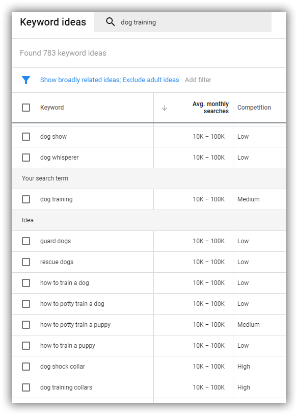This screenshot has width=298, height=415.
Task: Check the how to potty train a puppy box
Action: 26,325
